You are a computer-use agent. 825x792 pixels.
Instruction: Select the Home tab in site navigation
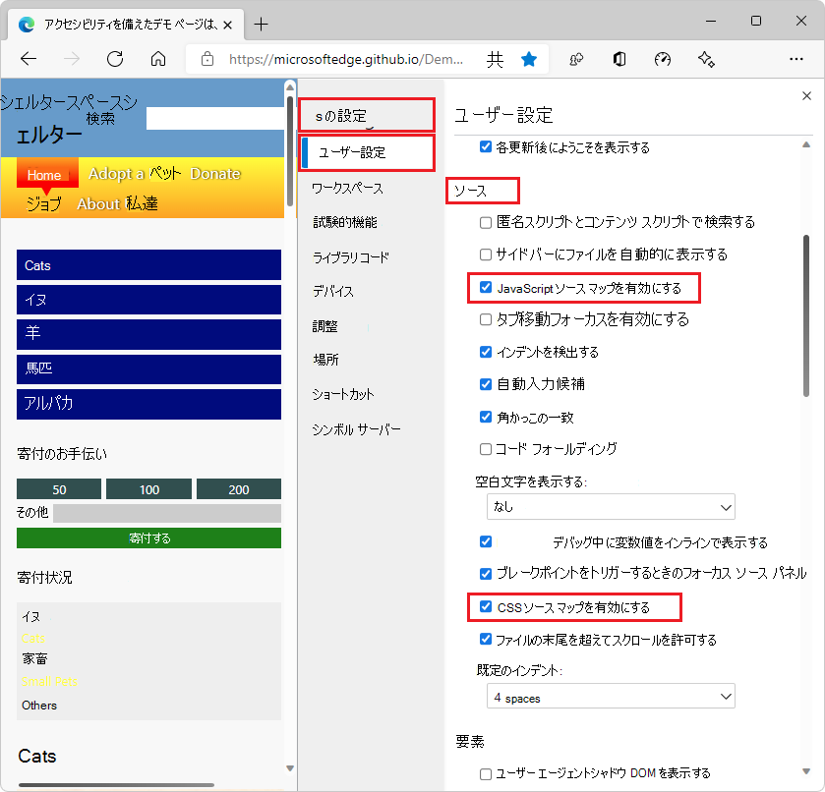point(46,174)
